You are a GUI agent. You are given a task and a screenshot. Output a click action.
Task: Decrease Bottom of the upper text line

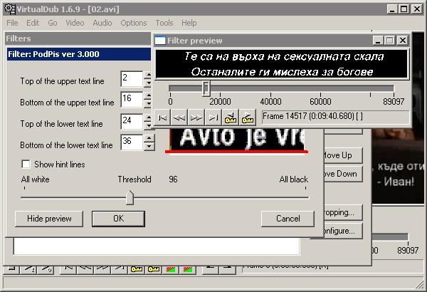149,103
